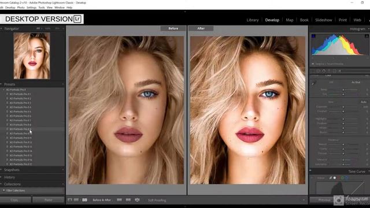Switch to the Develop module

pyautogui.click(x=272, y=20)
